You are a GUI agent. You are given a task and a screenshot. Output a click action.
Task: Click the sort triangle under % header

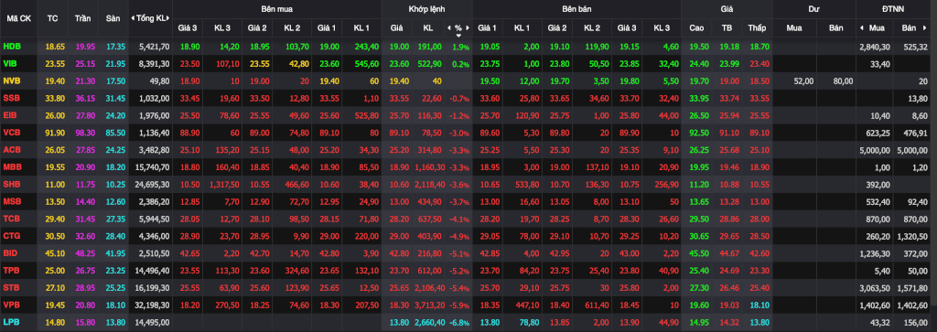458,36
